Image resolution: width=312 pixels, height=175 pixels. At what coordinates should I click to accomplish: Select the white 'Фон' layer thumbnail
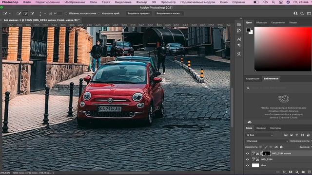(x=255, y=165)
